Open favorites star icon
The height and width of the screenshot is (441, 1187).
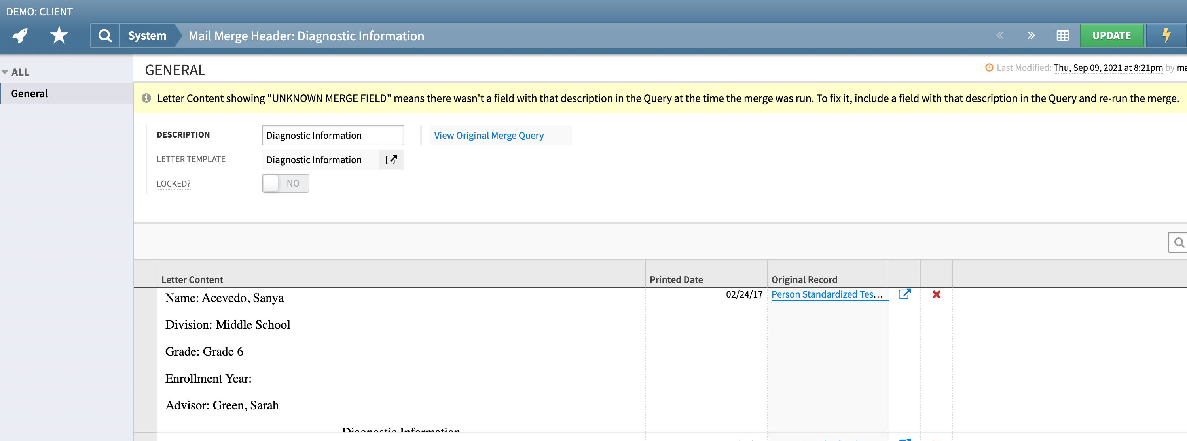(59, 36)
